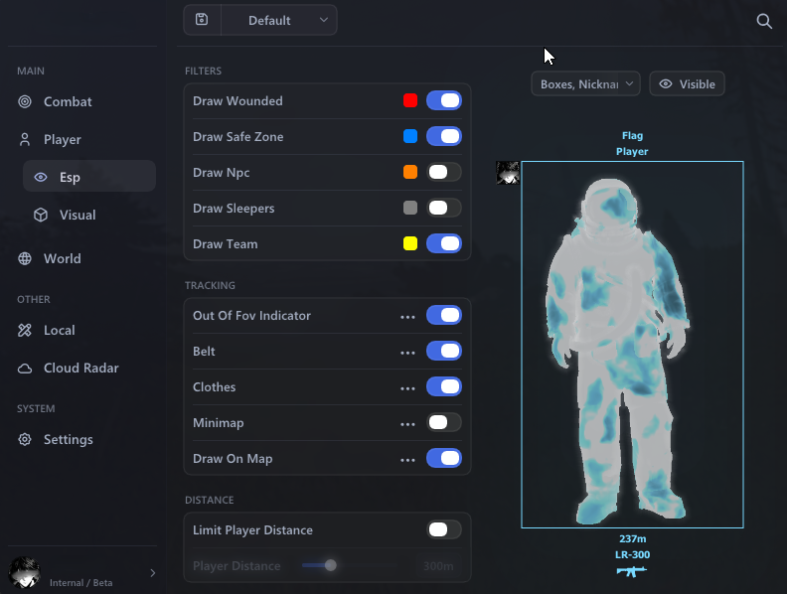This screenshot has width=787, height=594.
Task: Click the Player Distance slider handle
Action: (x=330, y=565)
